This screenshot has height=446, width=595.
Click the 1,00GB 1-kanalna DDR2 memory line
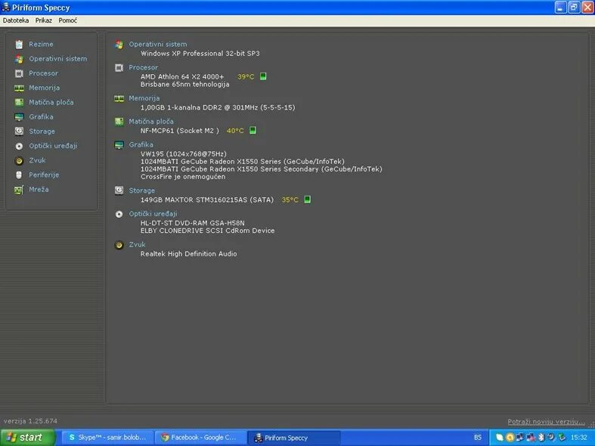pos(218,107)
